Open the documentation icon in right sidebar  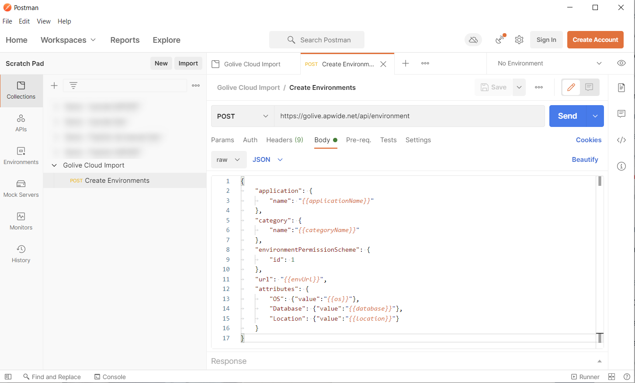[621, 88]
